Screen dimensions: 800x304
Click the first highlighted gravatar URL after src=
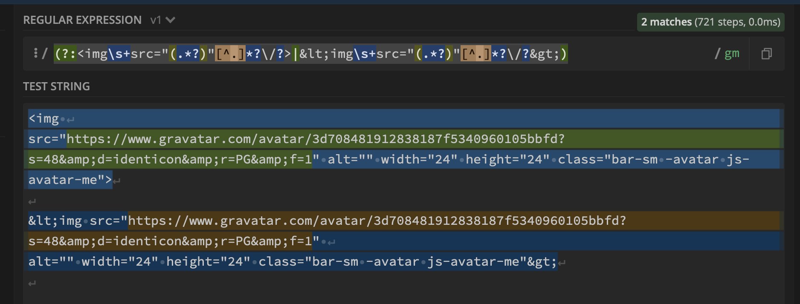click(x=316, y=139)
